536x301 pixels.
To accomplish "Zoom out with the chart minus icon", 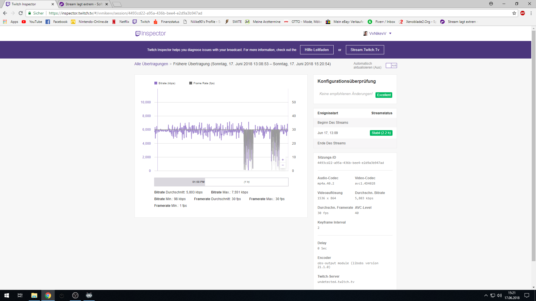I will (x=283, y=165).
